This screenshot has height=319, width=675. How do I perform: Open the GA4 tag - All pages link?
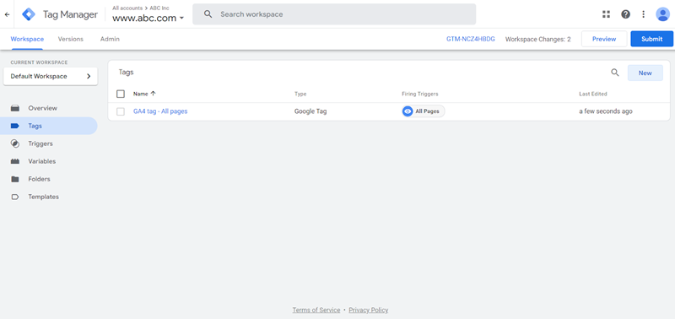point(160,111)
